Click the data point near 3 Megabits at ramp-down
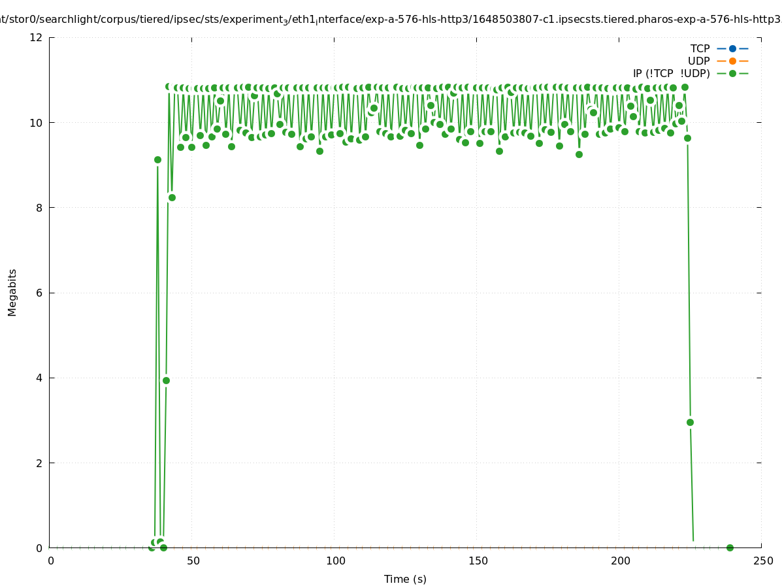 pos(690,422)
